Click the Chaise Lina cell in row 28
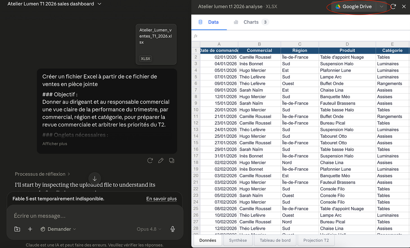 (x=347, y=229)
